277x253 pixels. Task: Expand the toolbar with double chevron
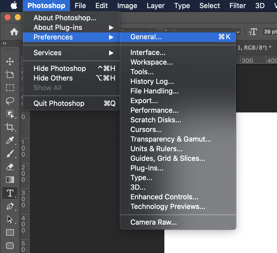[5, 43]
